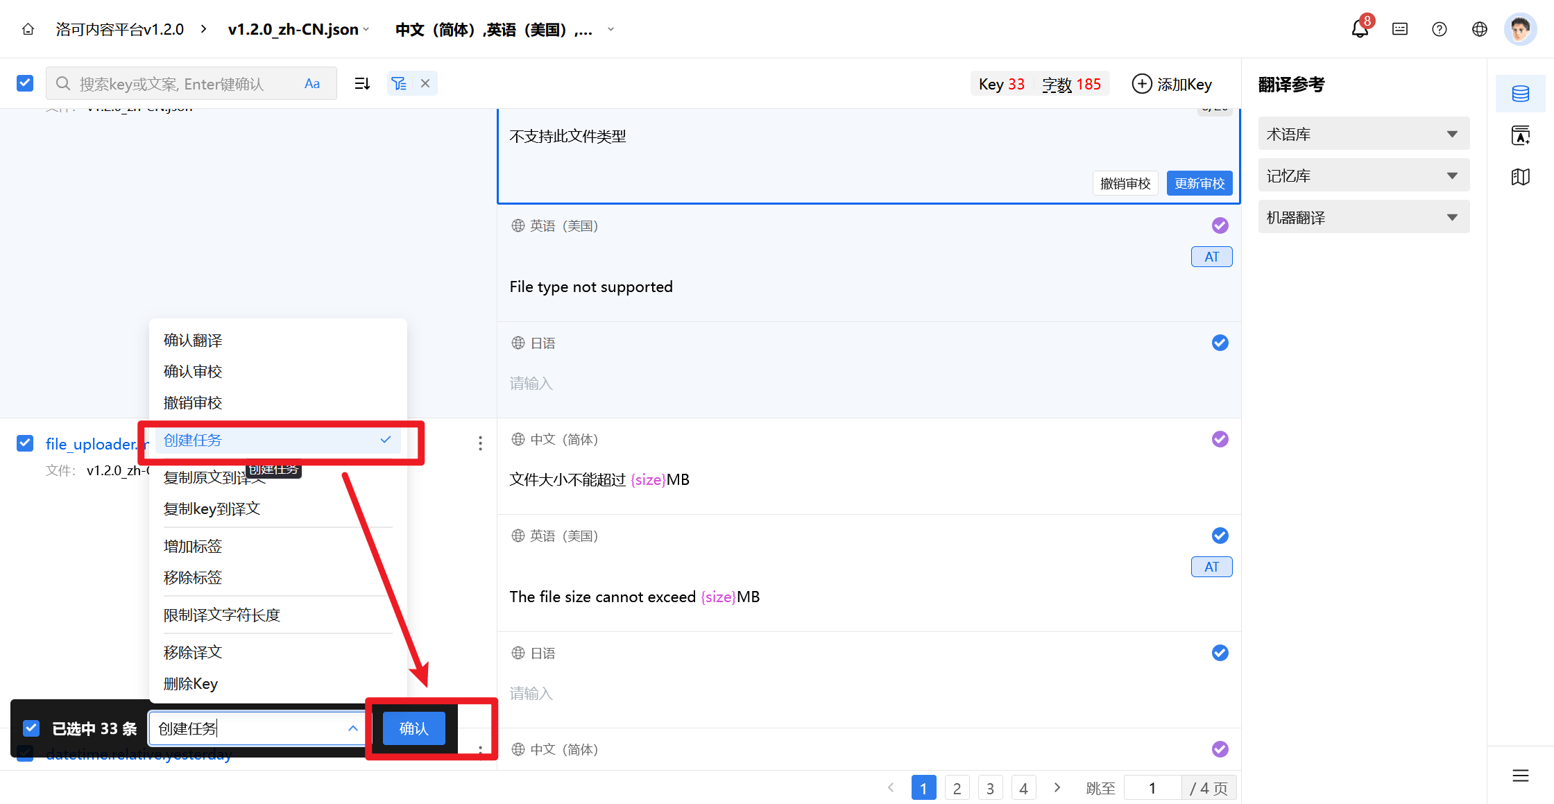Screen dimensions: 1554x804
Task: Go to page 3 in pagination
Action: pos(990,788)
